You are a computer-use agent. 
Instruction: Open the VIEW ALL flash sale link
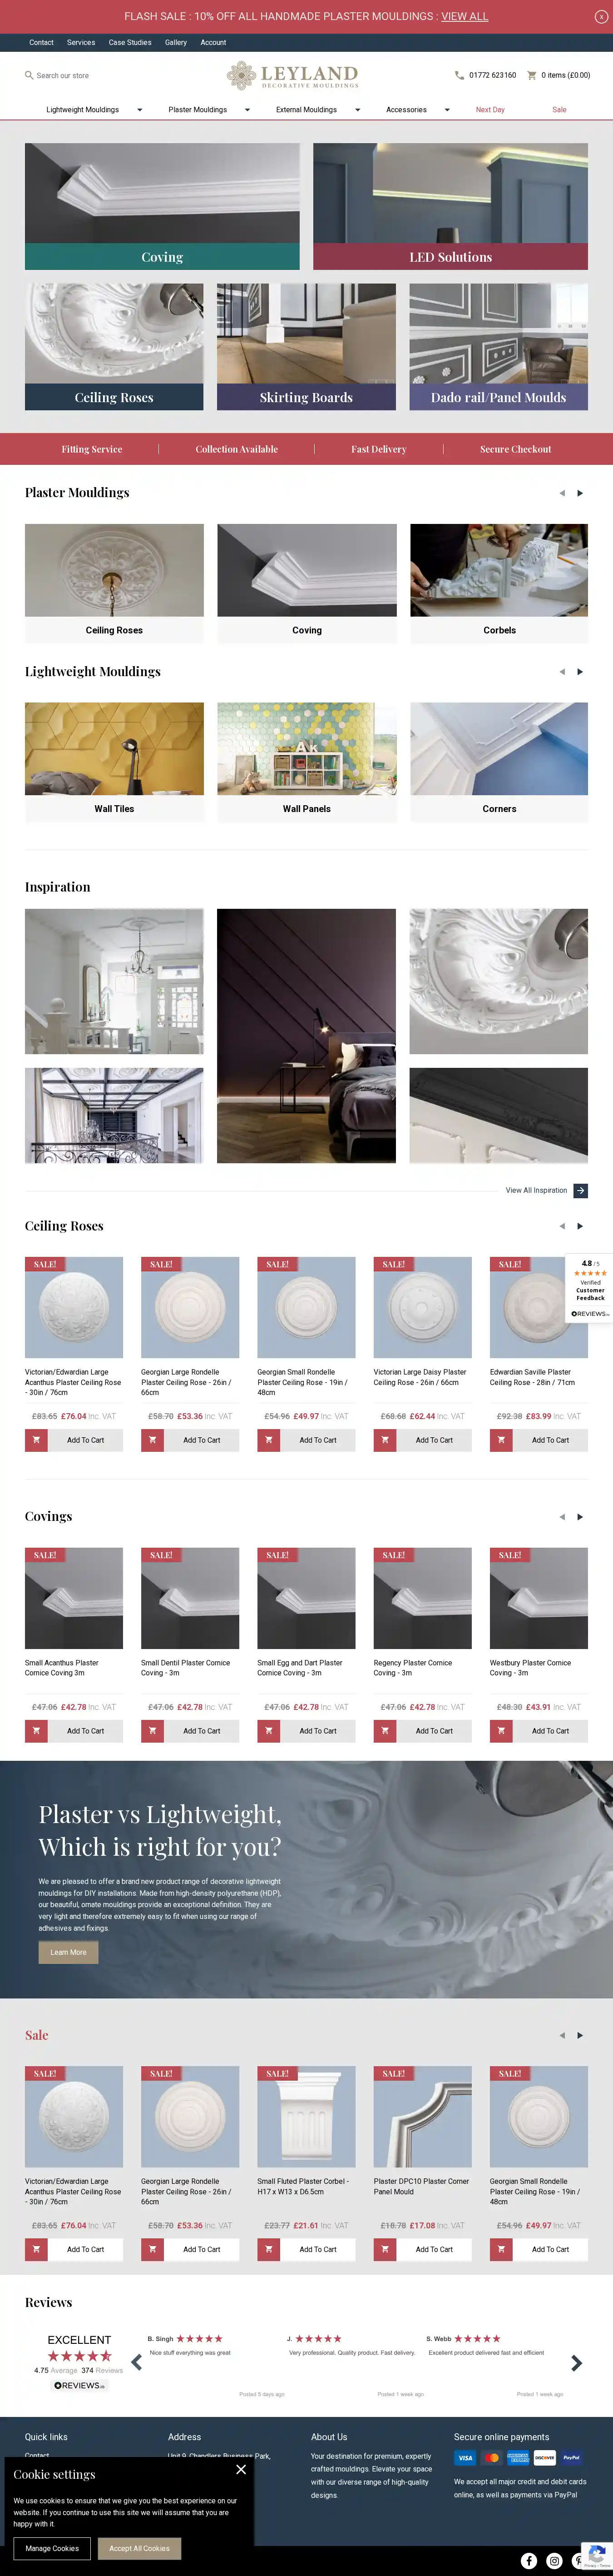point(465,16)
